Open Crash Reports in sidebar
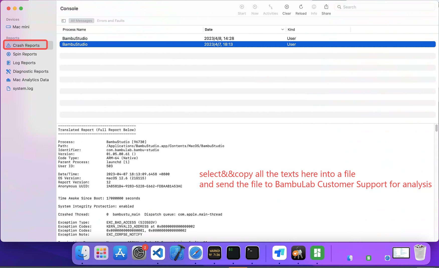The image size is (439, 268). click(26, 45)
